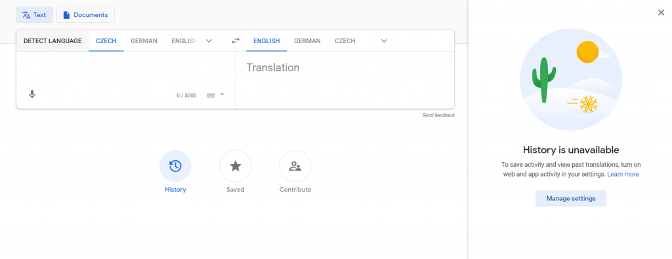Viewport: 672px width, 259px height.
Task: Expand more target languages chevron
Action: (x=384, y=41)
